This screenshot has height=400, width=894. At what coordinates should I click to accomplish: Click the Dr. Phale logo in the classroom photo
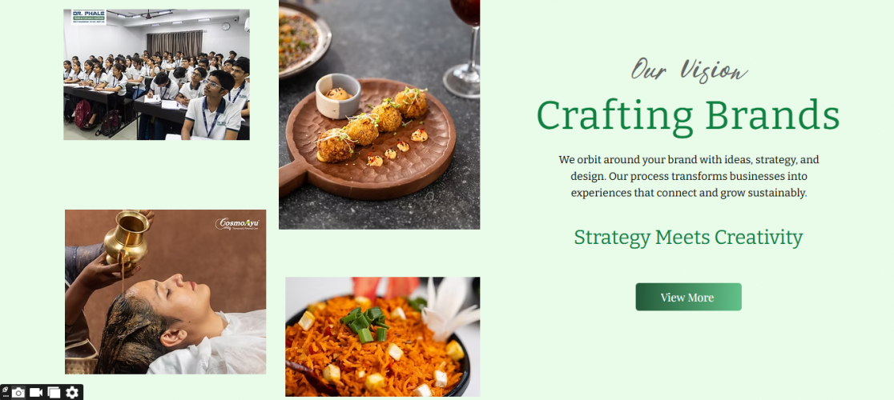point(88,17)
